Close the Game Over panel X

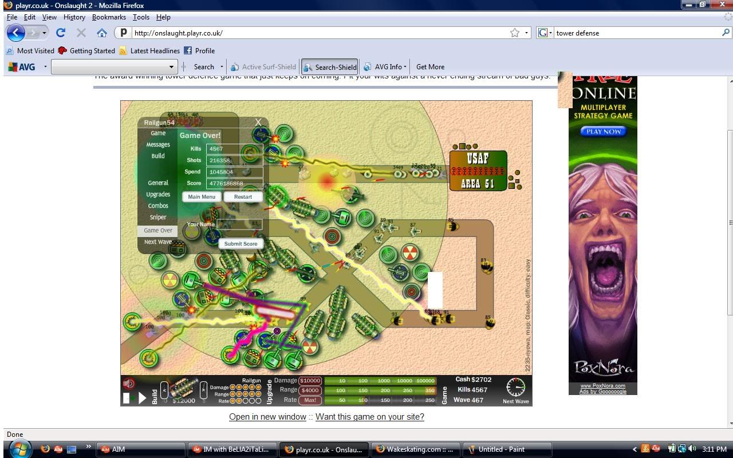pos(258,122)
